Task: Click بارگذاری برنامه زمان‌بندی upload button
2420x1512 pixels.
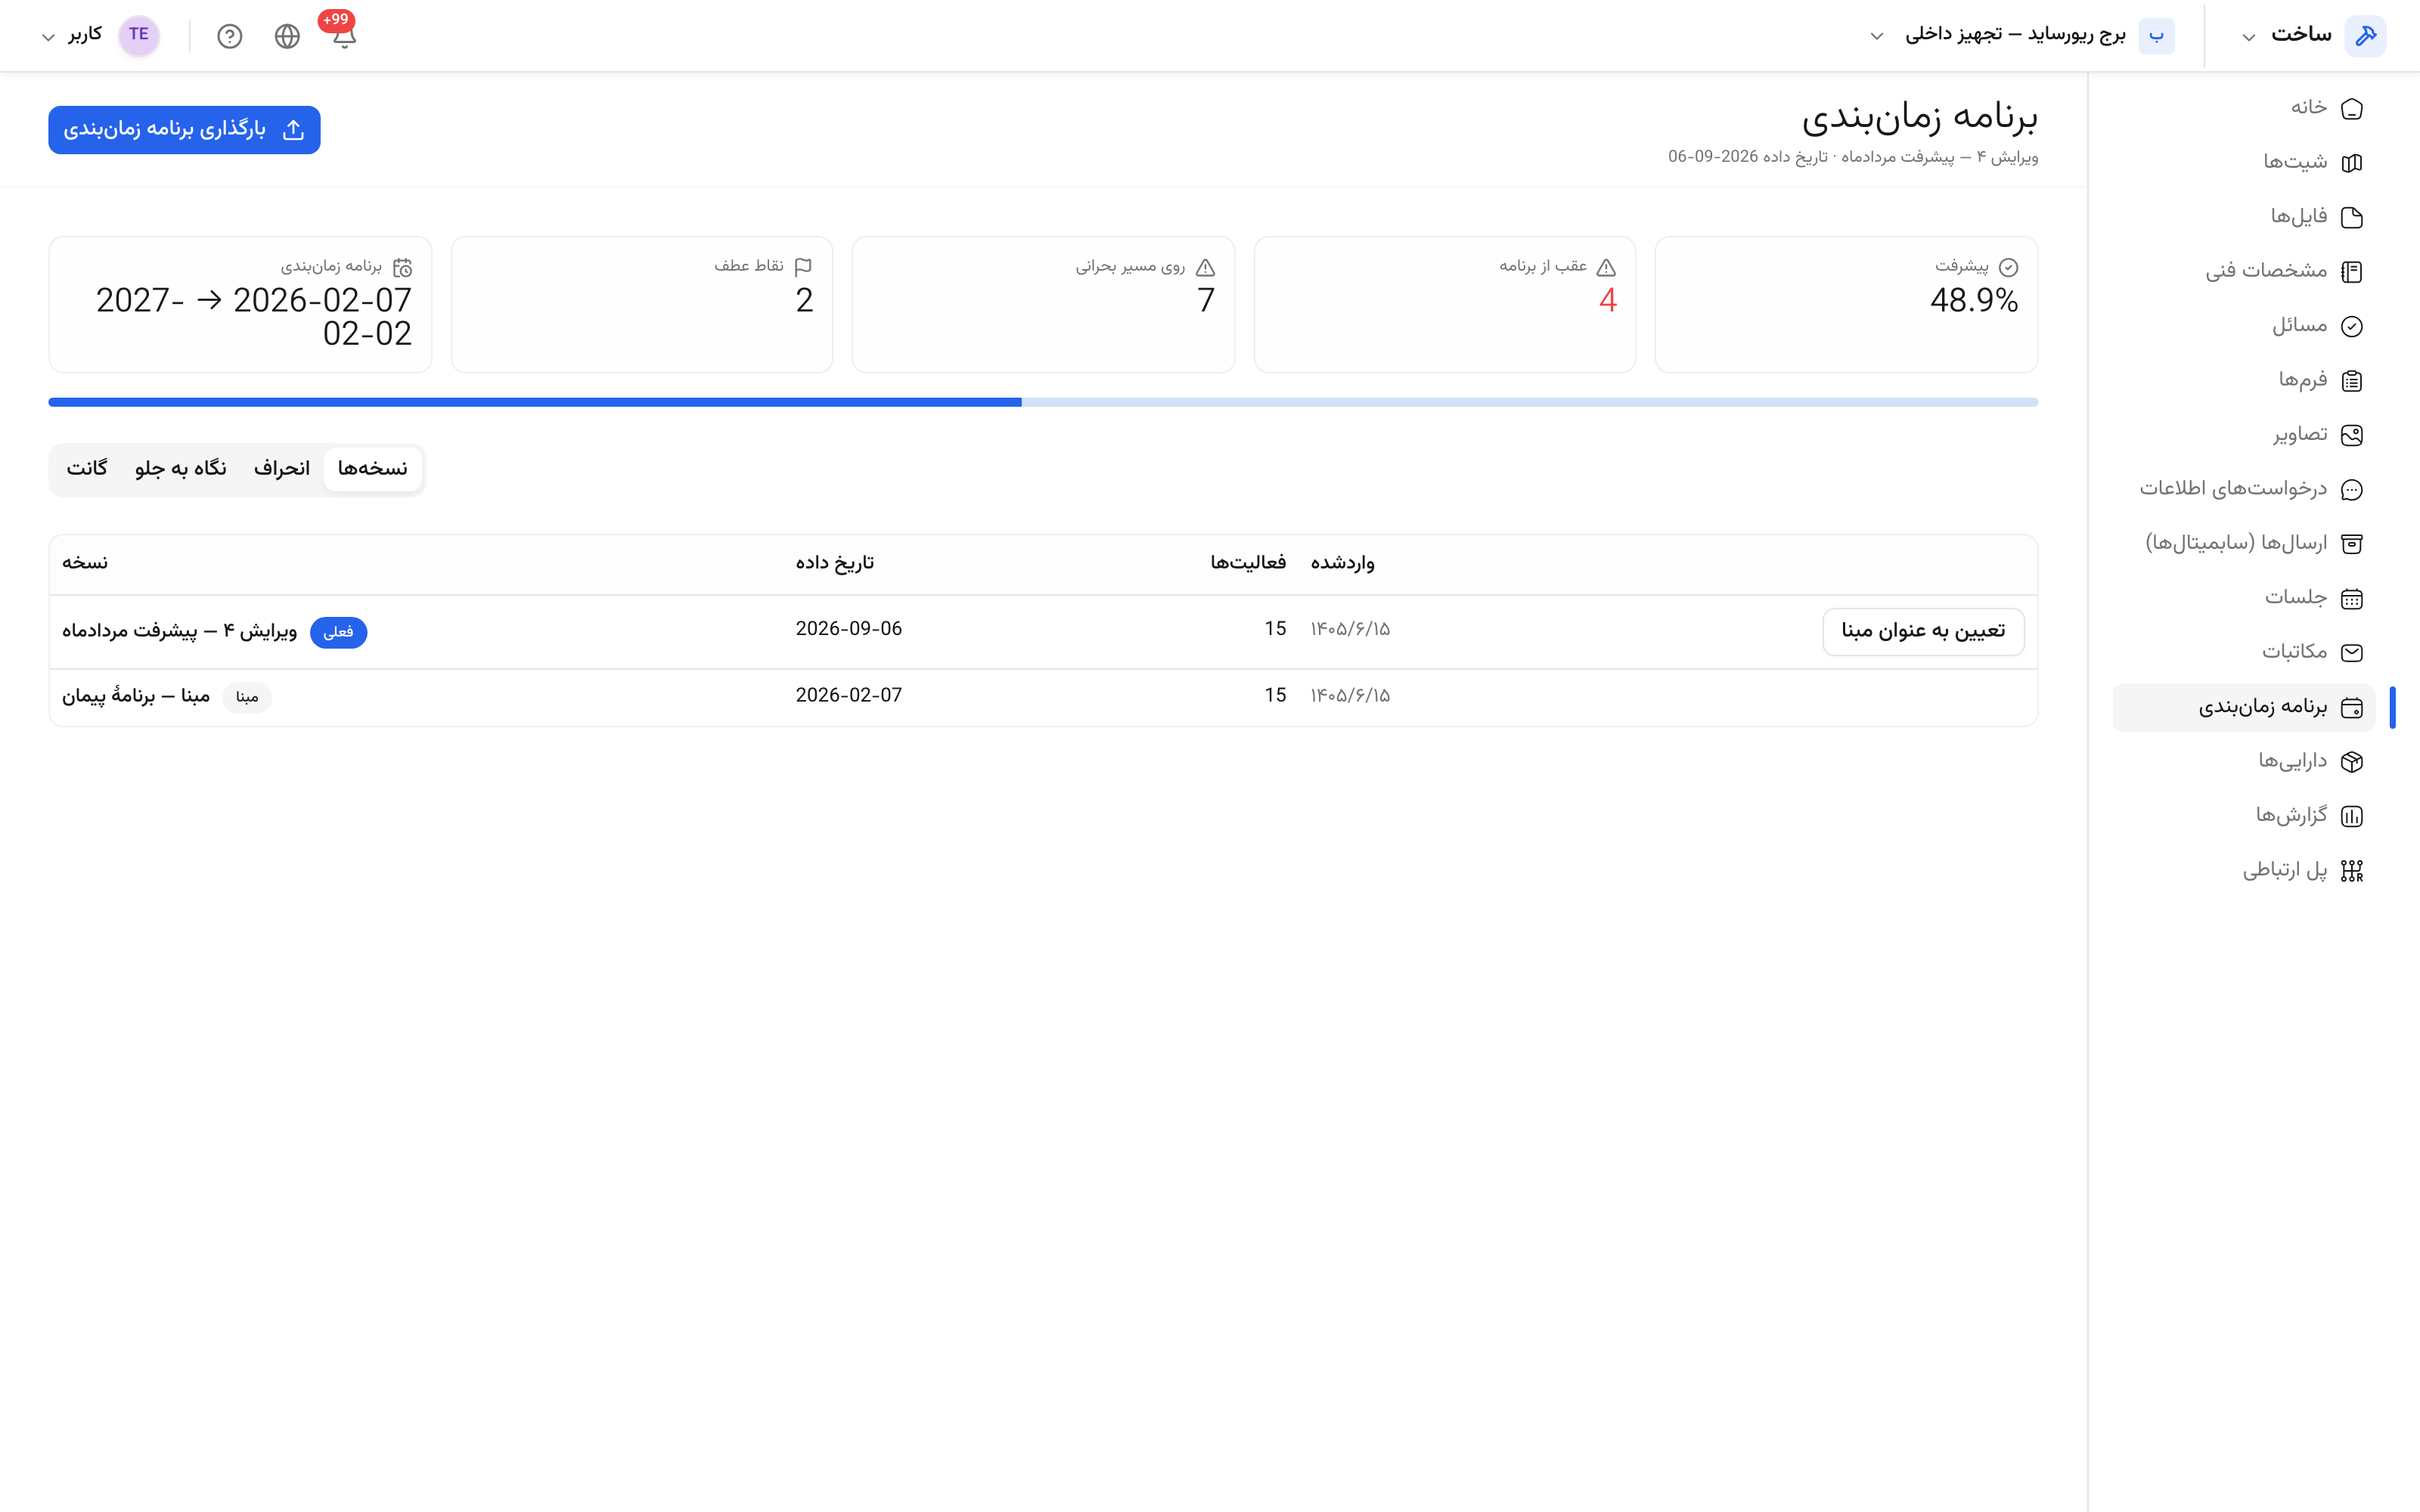Action: [184, 130]
